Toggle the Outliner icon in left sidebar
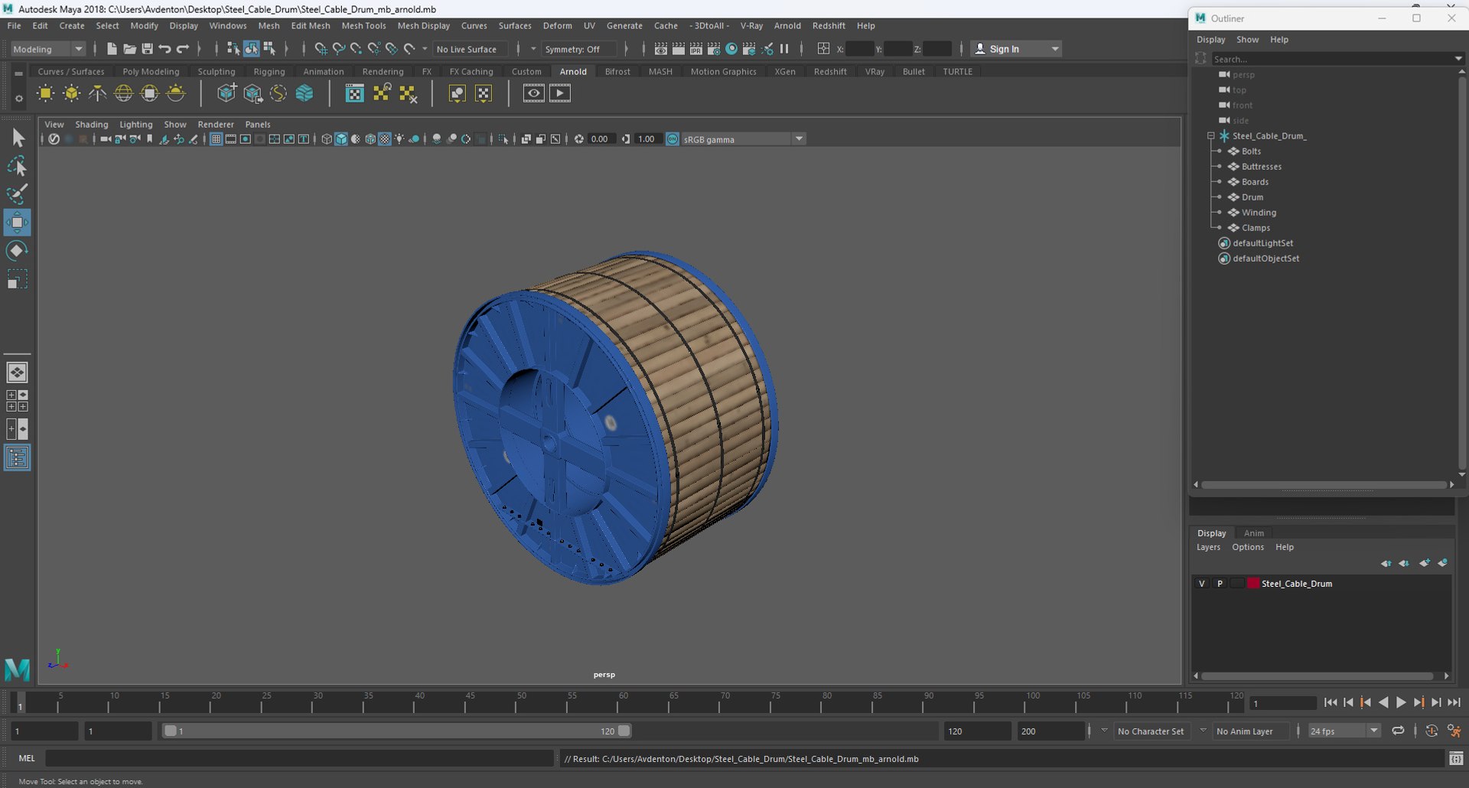 [18, 457]
